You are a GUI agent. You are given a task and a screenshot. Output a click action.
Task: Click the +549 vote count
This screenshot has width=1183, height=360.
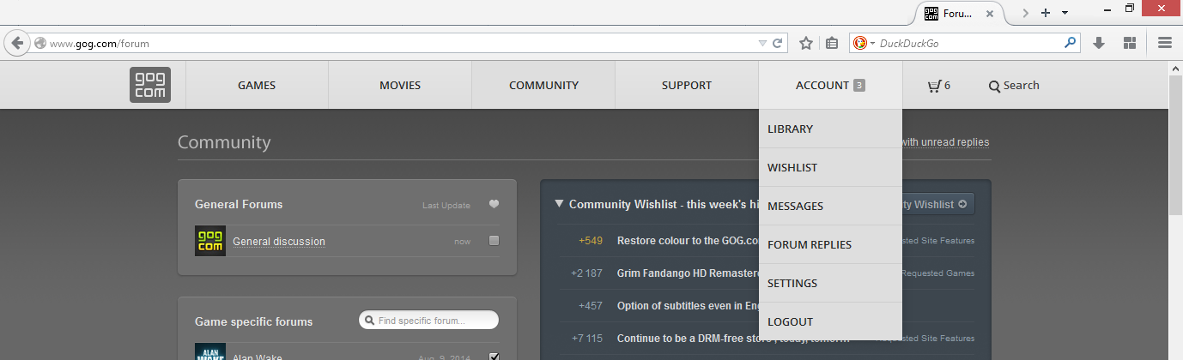[591, 241]
